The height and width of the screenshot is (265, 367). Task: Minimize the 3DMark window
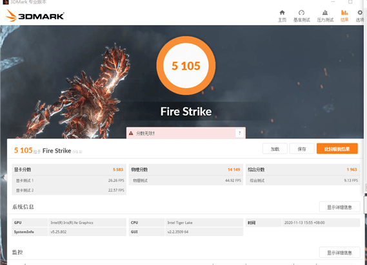[x=333, y=2]
